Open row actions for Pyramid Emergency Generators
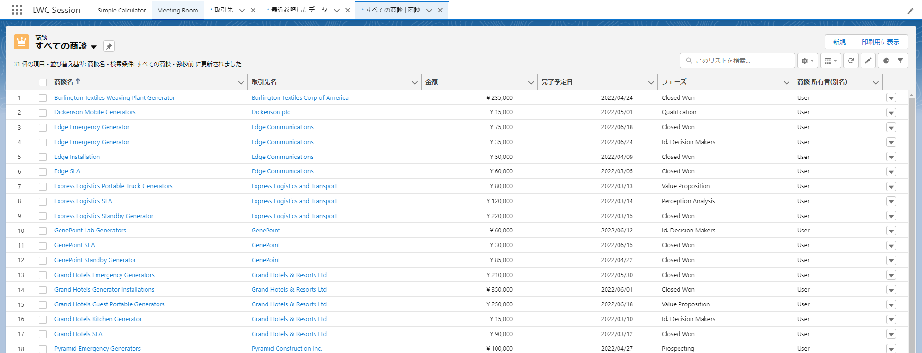922x353 pixels. point(891,349)
